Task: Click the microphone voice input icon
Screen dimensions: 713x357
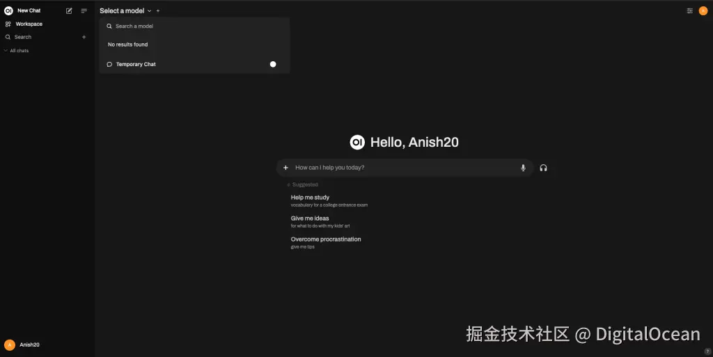Action: (523, 168)
